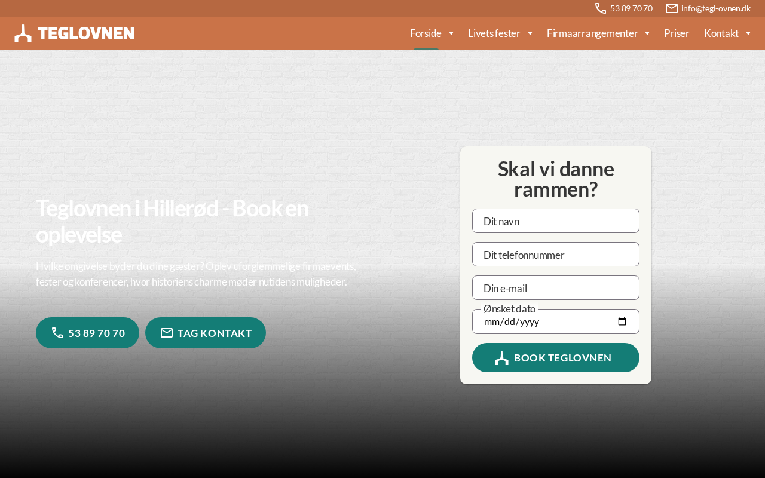The width and height of the screenshot is (765, 478).
Task: Open the Firmaarrangementer menu item
Action: [592, 33]
